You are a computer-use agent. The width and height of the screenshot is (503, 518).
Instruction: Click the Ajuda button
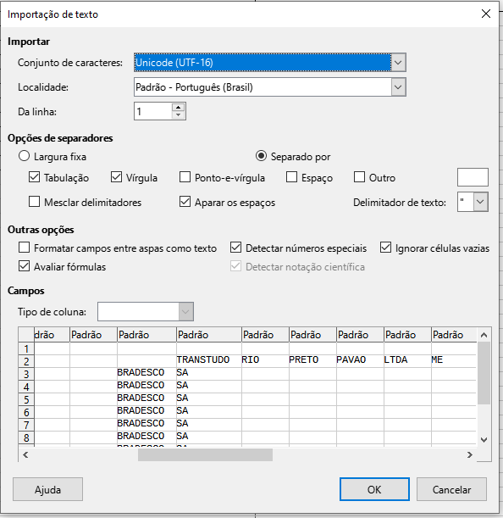point(48,489)
